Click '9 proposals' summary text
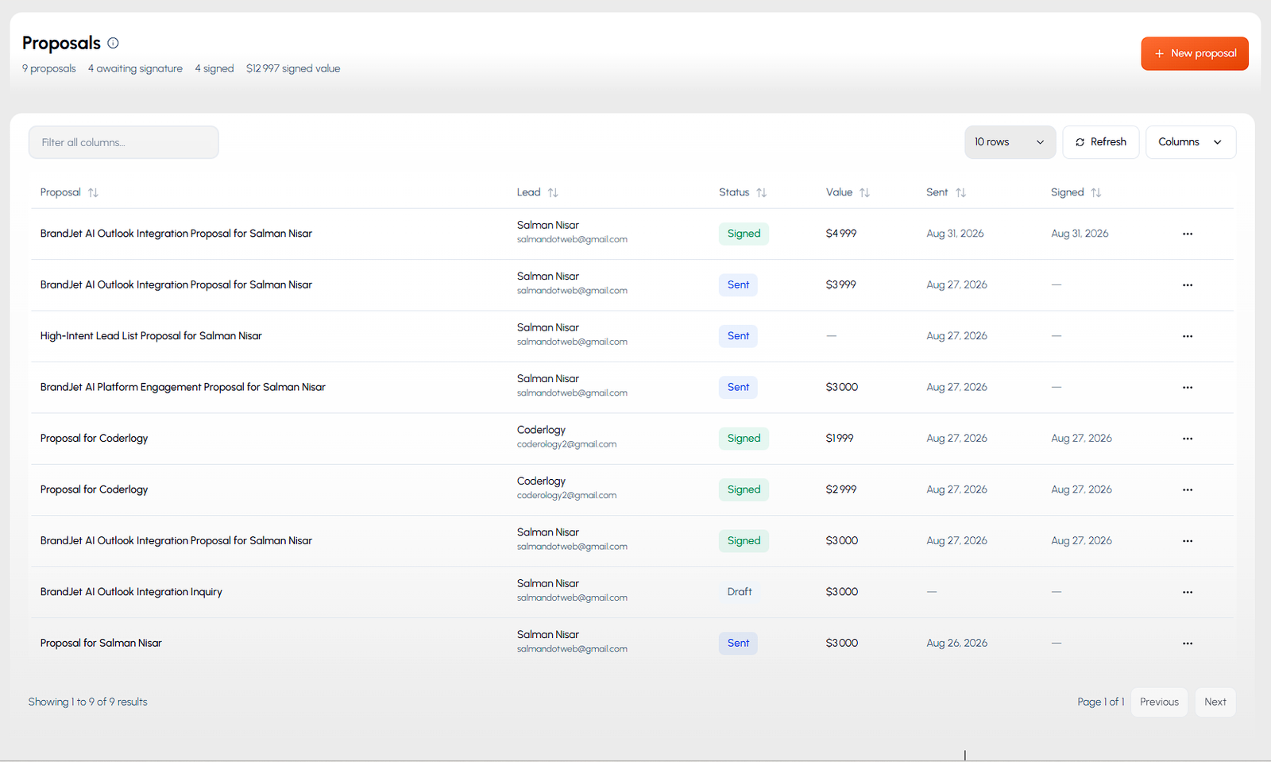Image resolution: width=1271 pixels, height=762 pixels. point(49,68)
